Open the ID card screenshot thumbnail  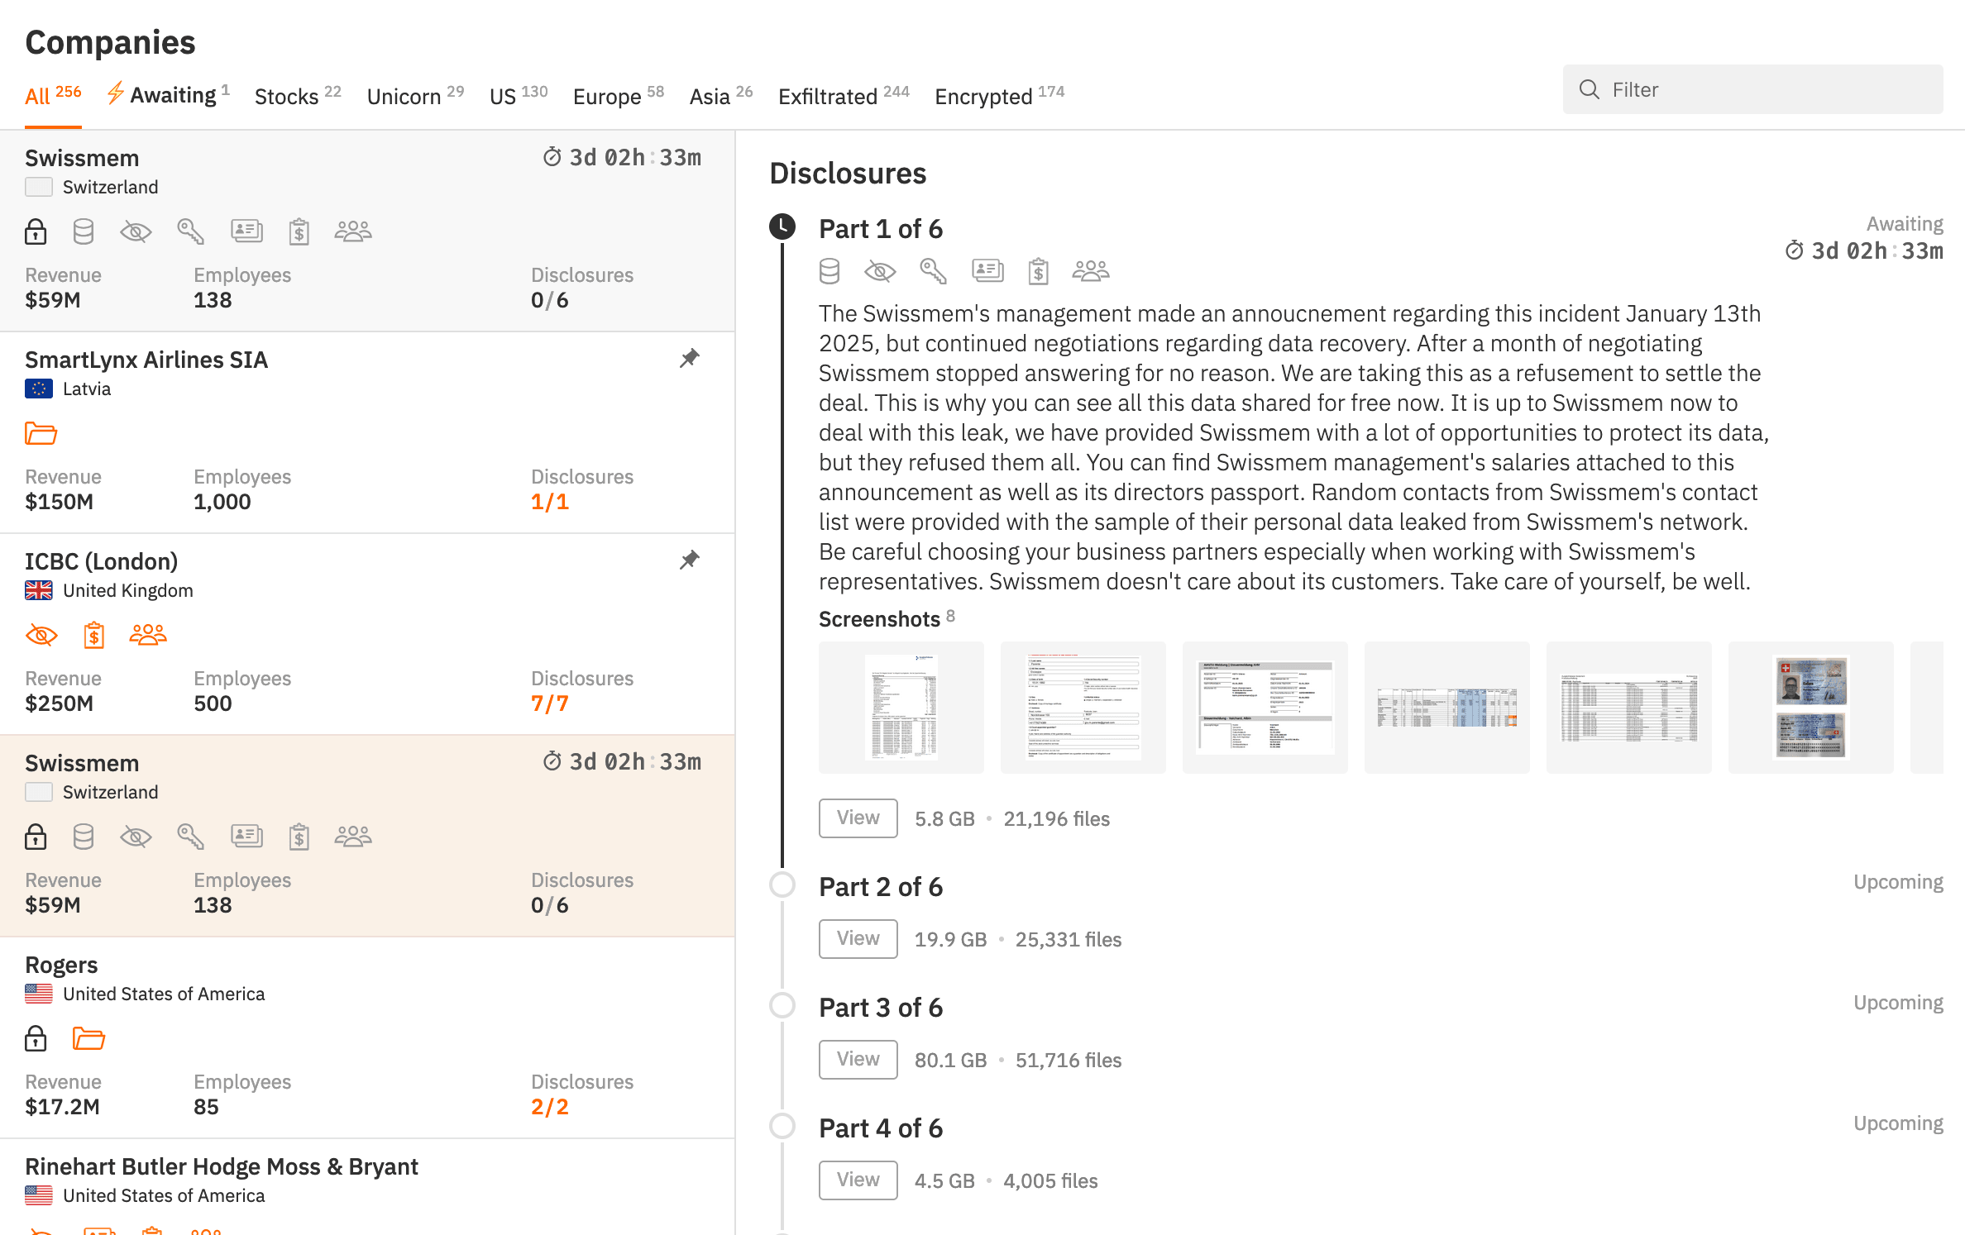coord(1811,708)
